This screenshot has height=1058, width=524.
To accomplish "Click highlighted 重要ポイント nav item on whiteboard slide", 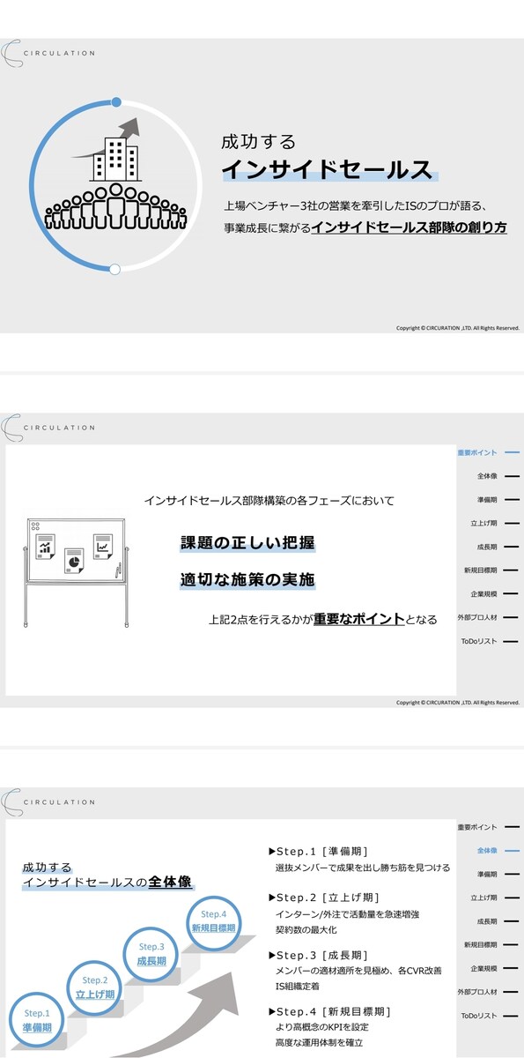I will [488, 453].
